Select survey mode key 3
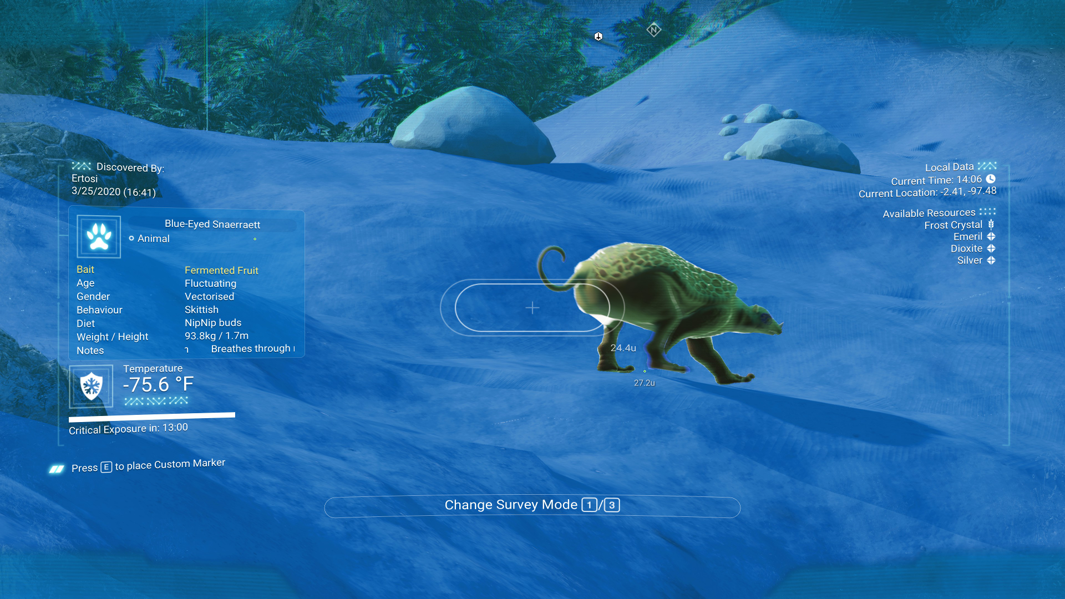Screen dimensions: 1065x599 pyautogui.click(x=612, y=505)
